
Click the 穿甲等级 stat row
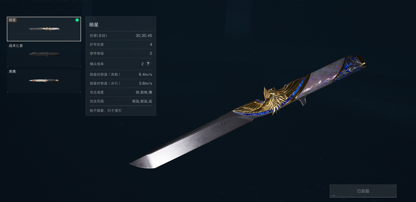121,53
